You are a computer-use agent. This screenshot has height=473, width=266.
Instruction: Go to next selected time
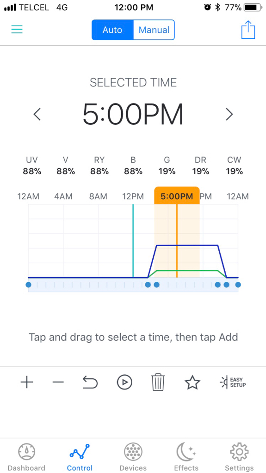pyautogui.click(x=229, y=115)
